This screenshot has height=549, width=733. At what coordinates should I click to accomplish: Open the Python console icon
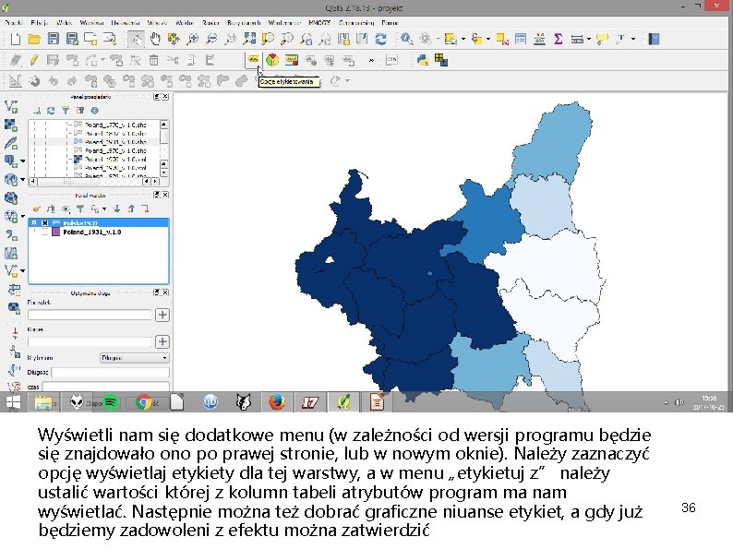click(x=423, y=60)
